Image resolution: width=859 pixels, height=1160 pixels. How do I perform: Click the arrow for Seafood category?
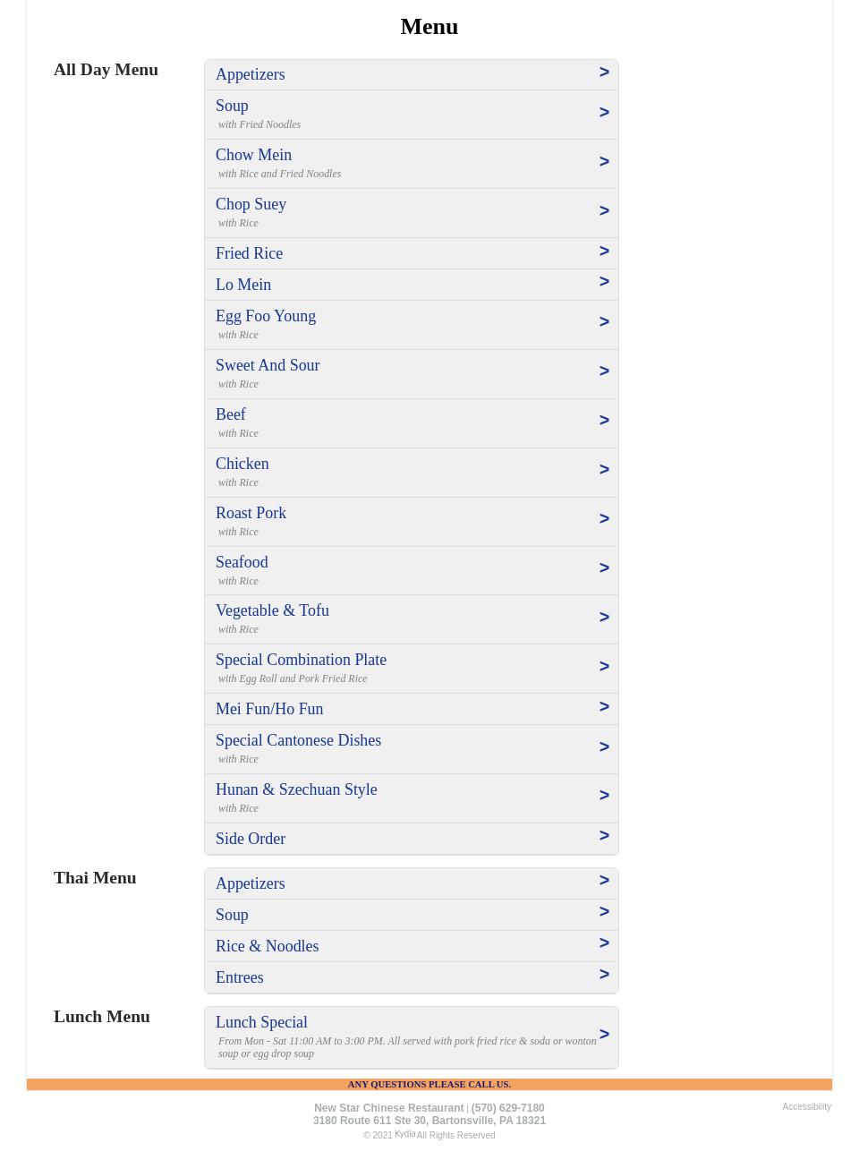click(604, 568)
